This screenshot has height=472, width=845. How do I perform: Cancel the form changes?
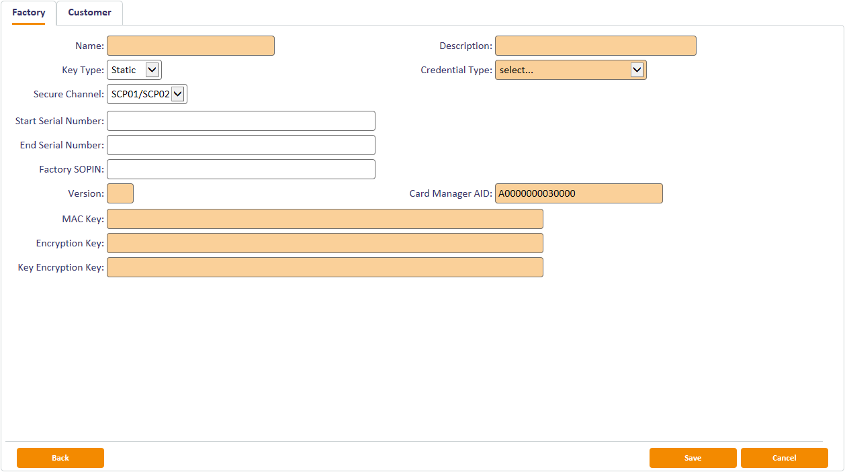point(784,458)
